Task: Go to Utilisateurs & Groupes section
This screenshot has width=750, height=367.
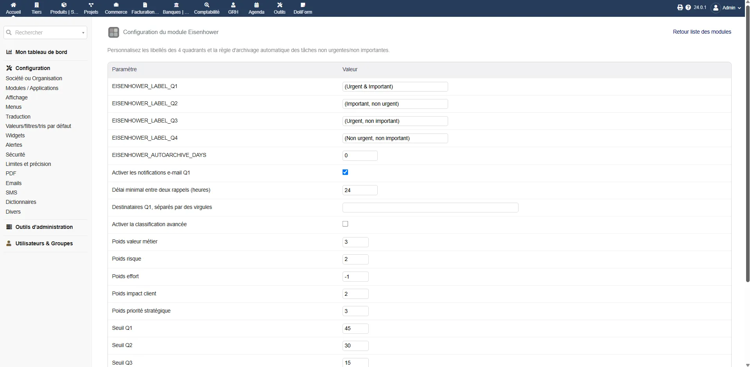Action: click(44, 243)
